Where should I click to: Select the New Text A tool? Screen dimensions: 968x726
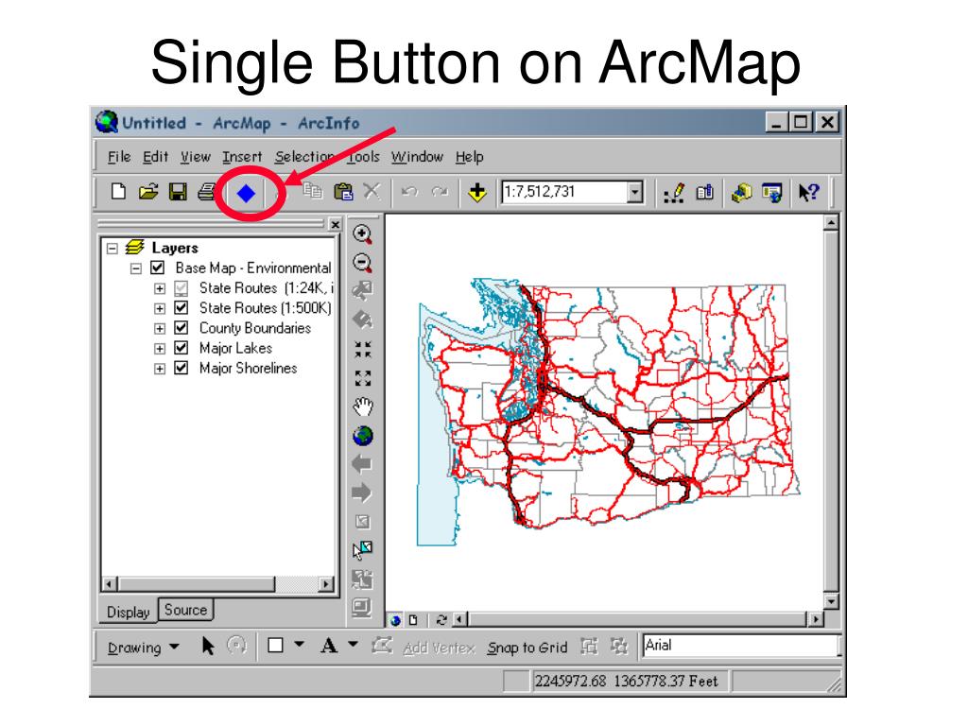point(328,646)
